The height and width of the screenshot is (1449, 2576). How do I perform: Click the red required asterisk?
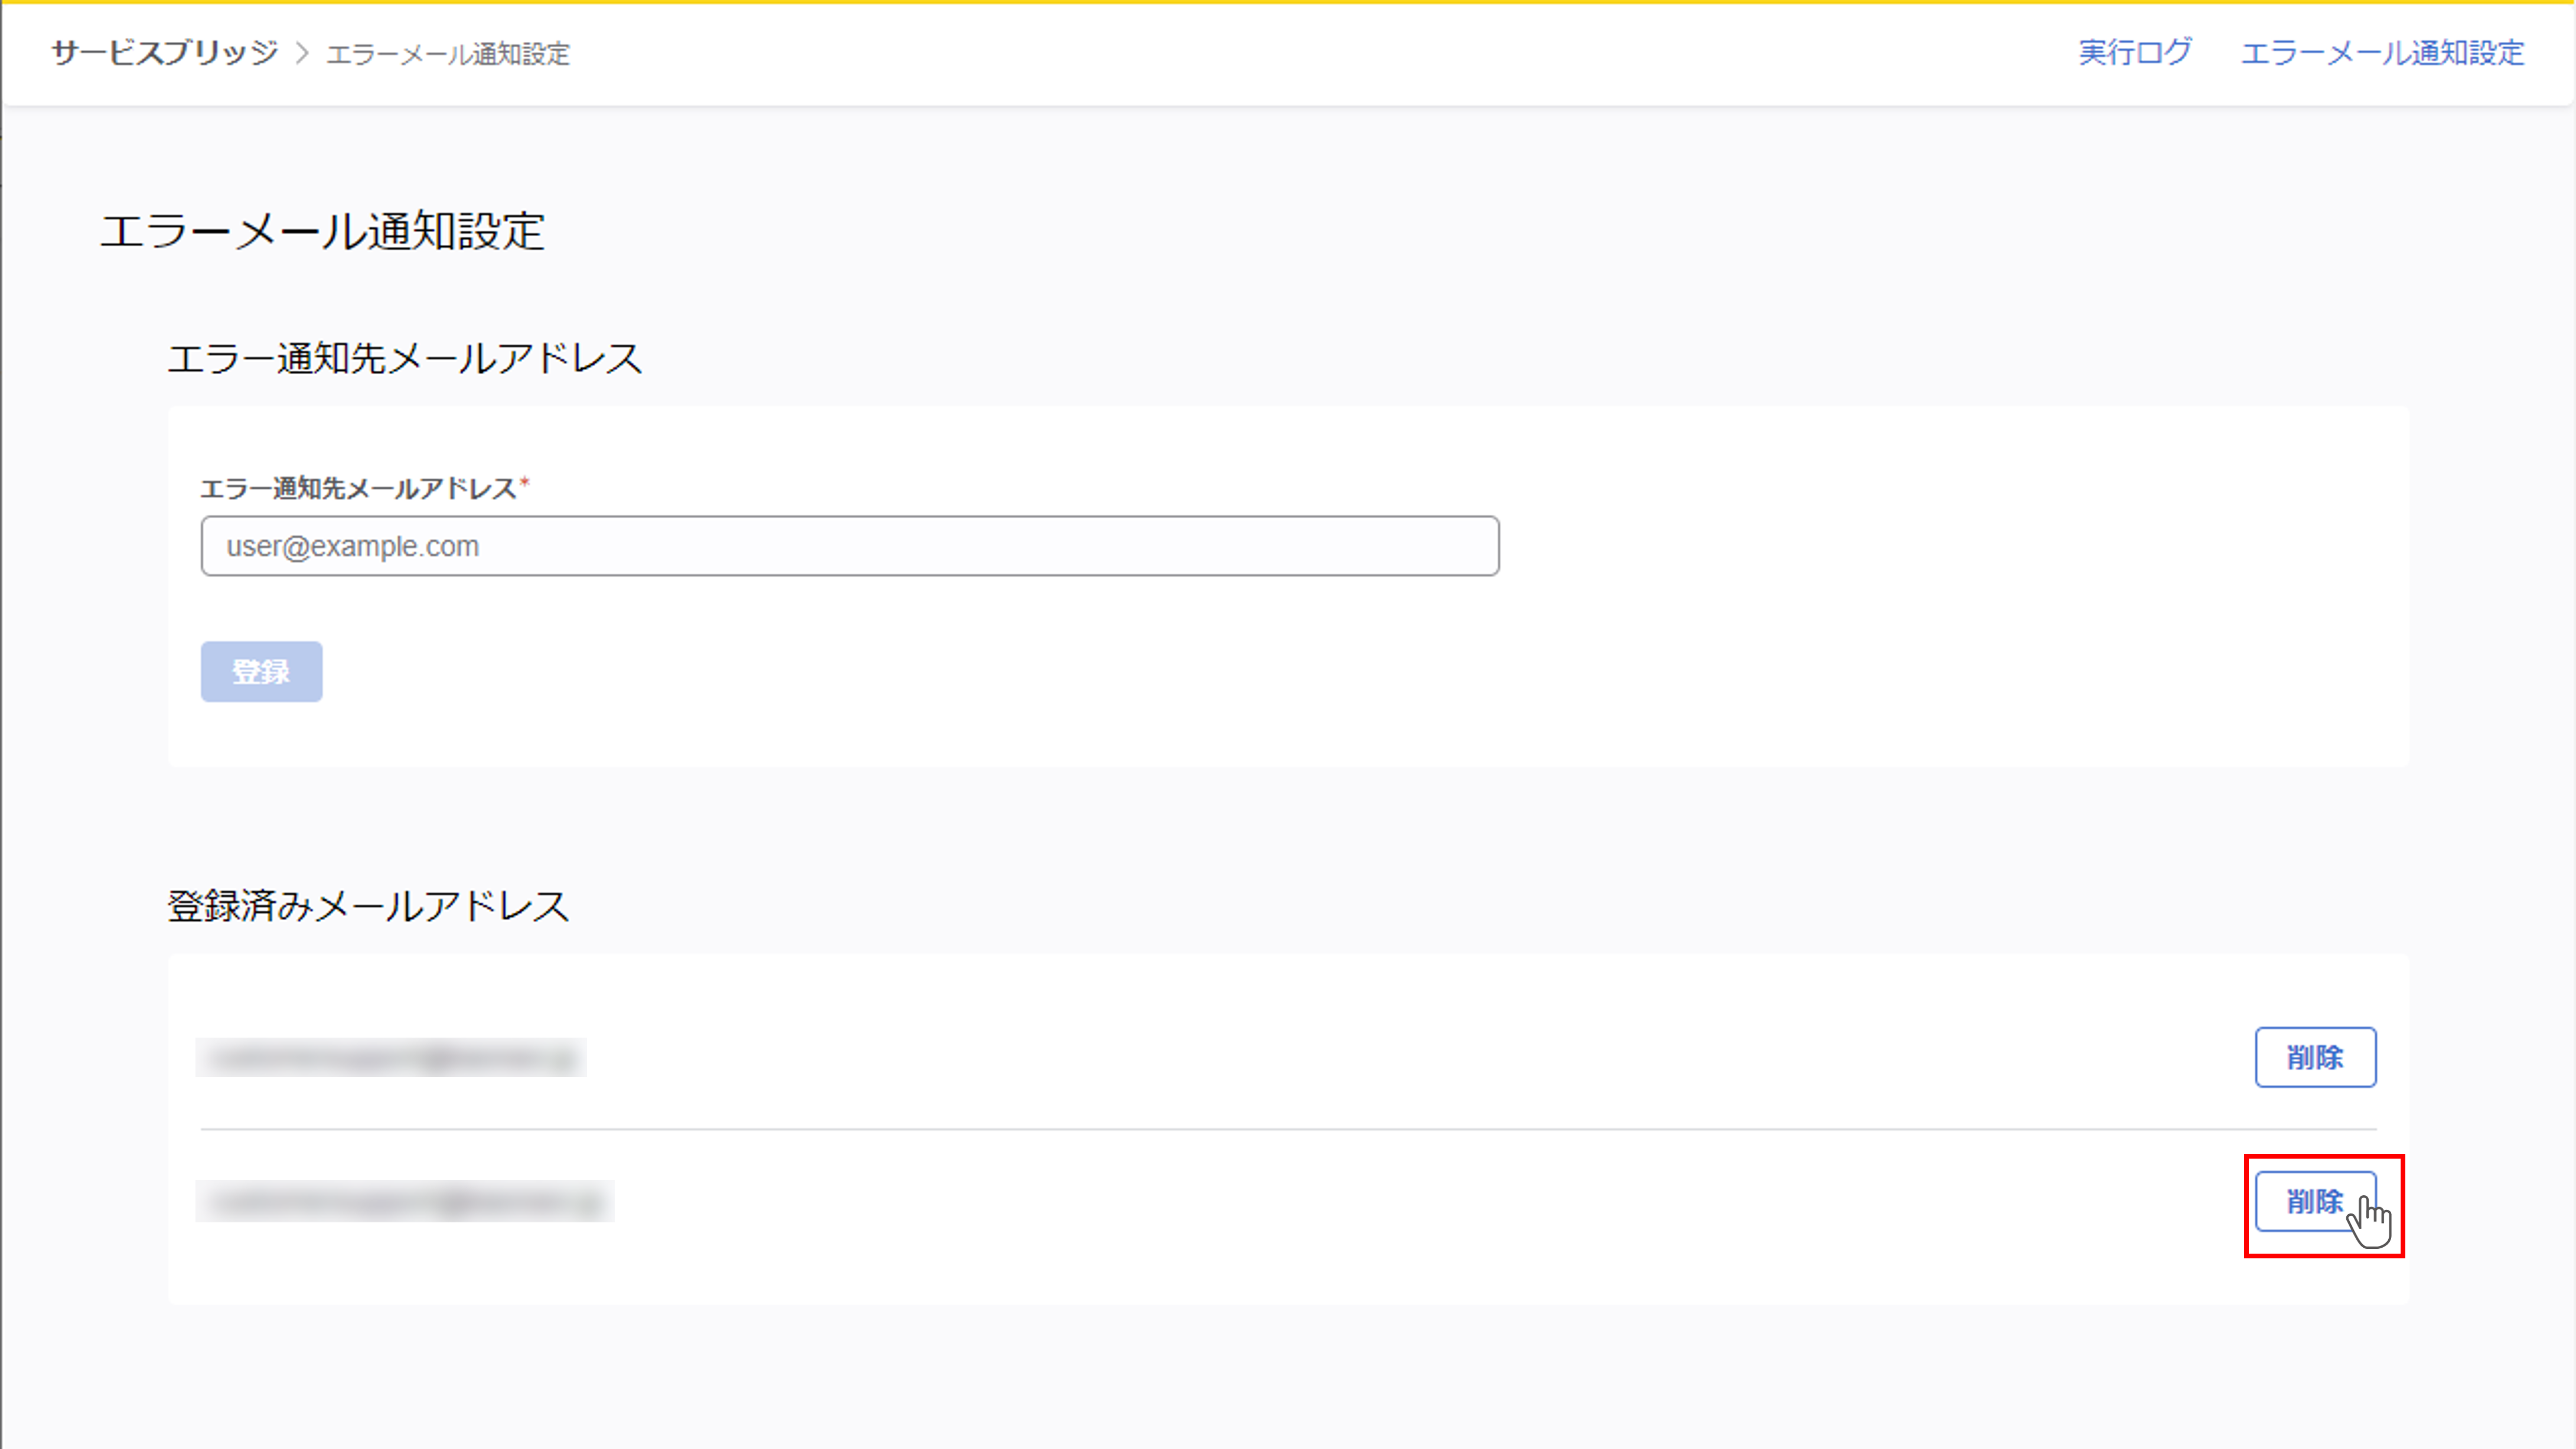coord(525,483)
